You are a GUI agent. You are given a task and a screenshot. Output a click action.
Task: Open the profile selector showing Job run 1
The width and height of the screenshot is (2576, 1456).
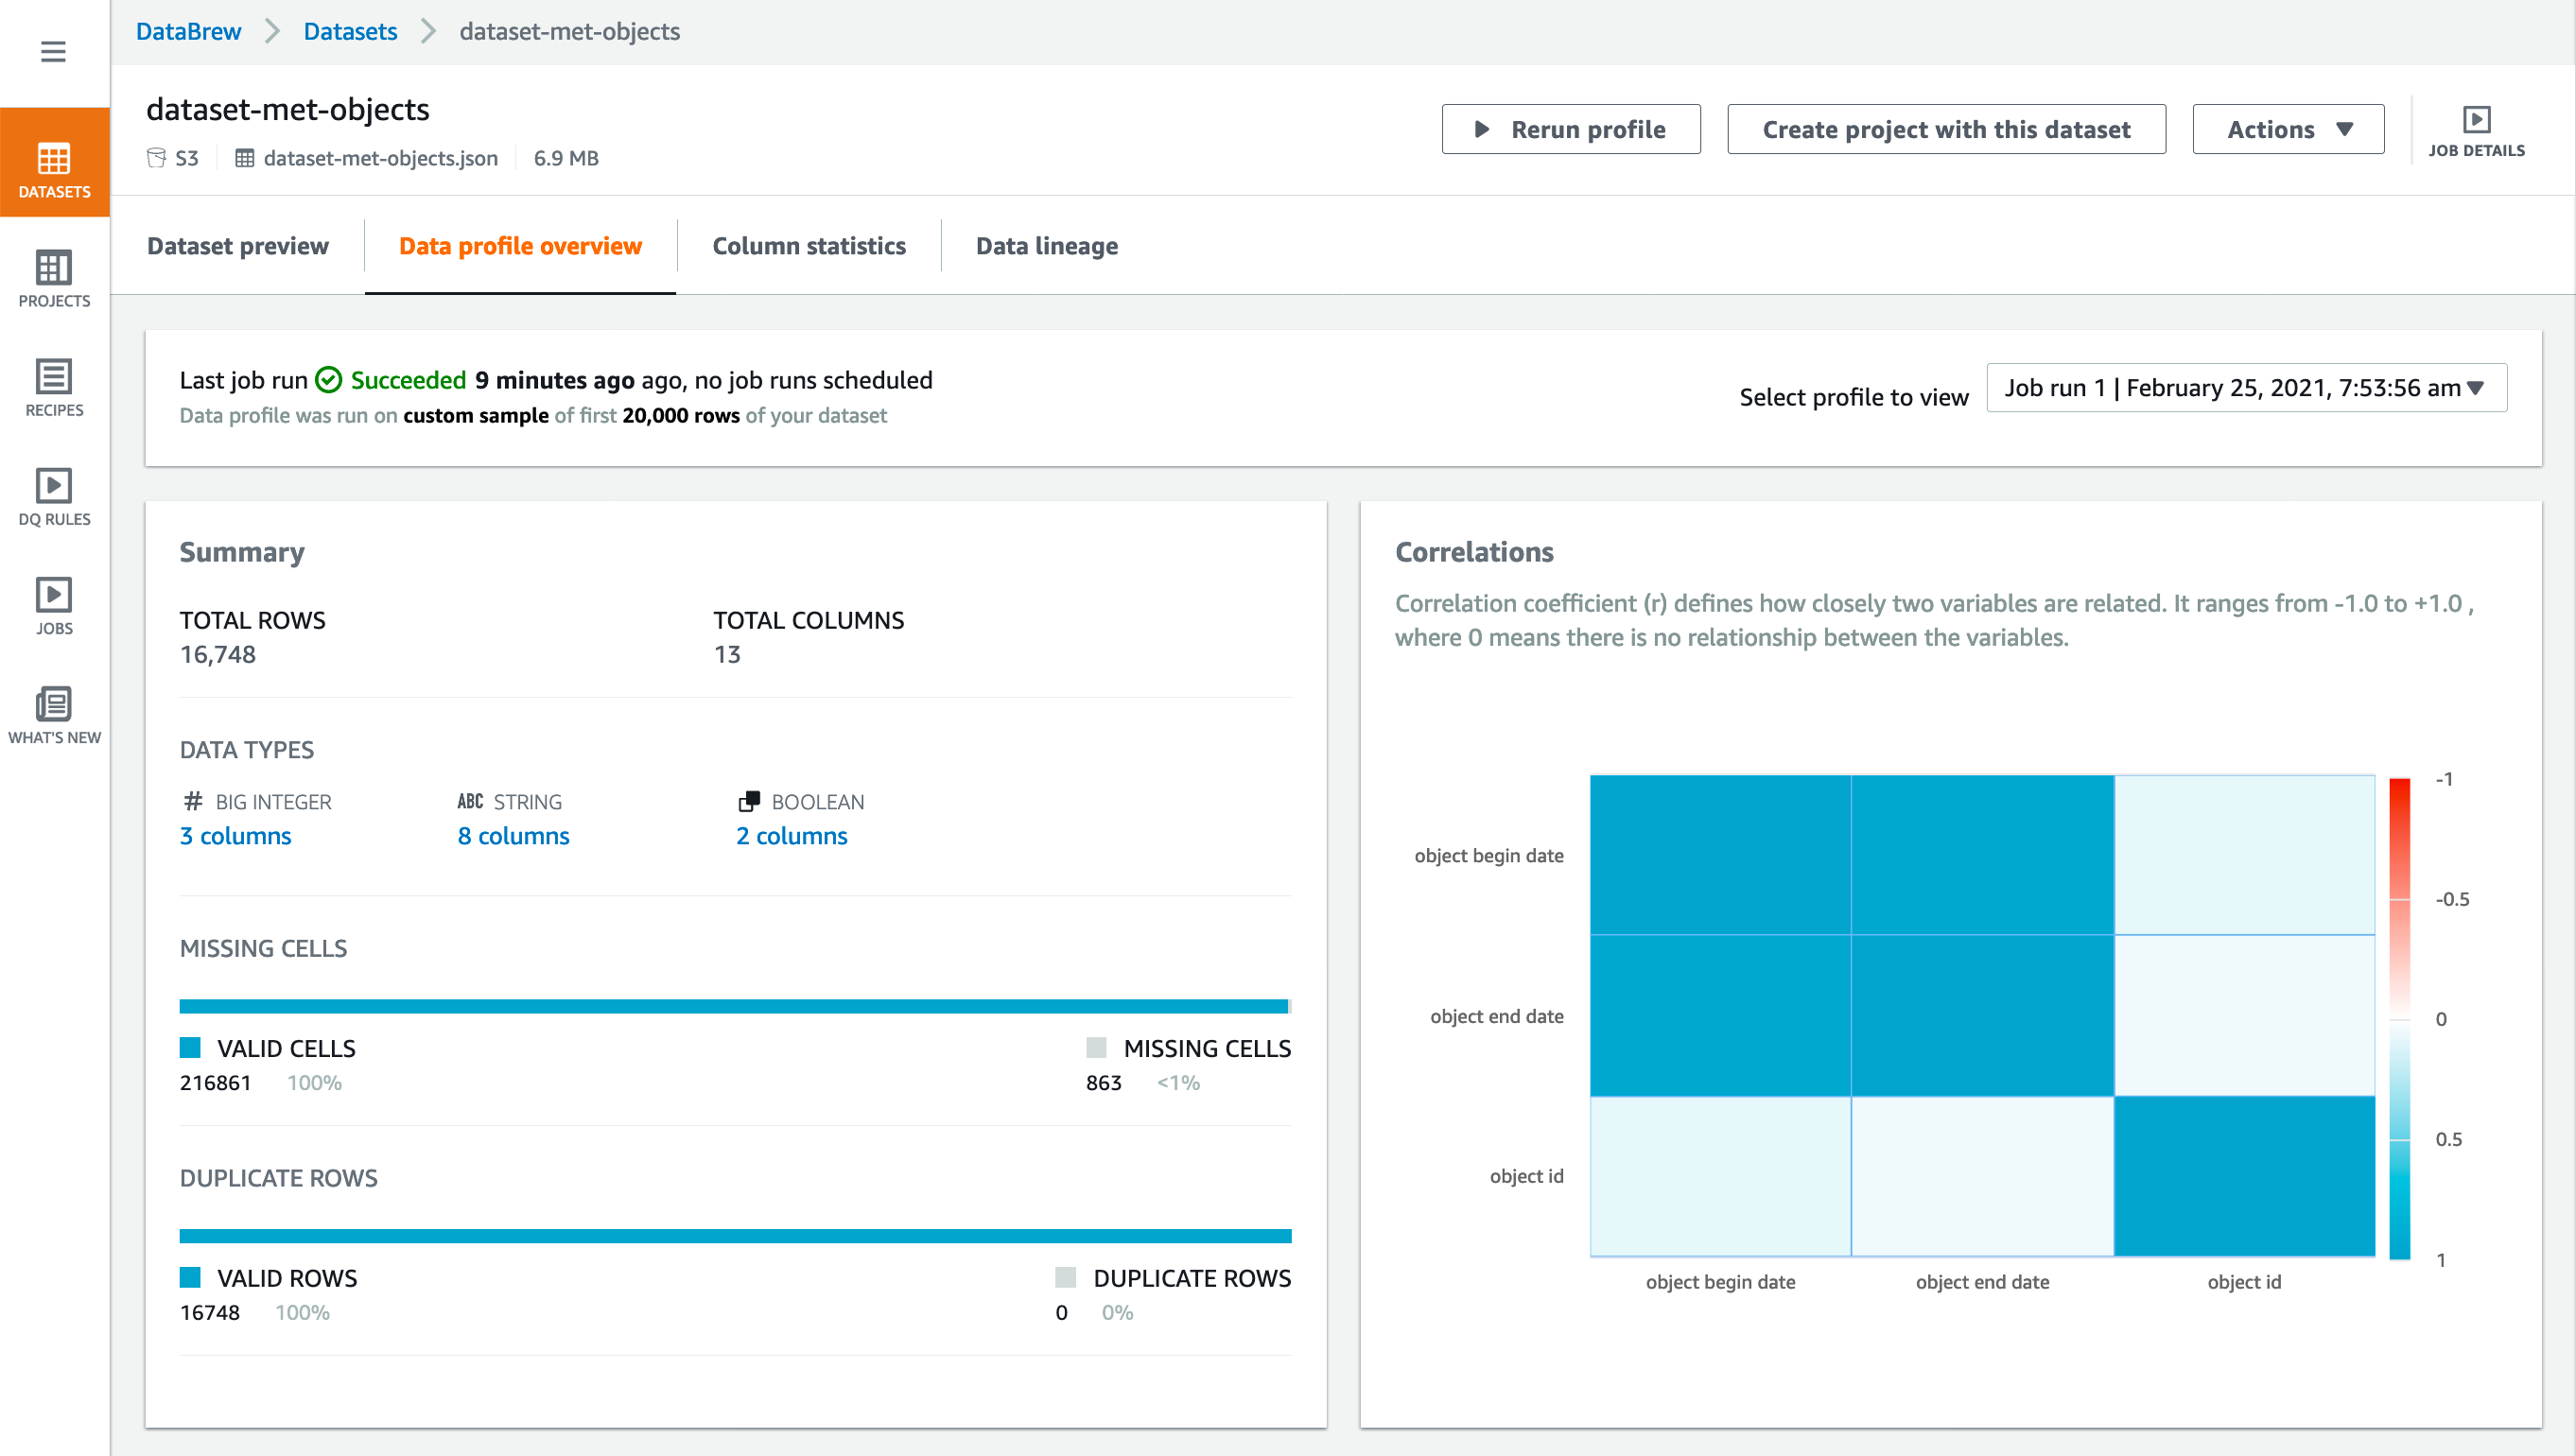click(2245, 388)
